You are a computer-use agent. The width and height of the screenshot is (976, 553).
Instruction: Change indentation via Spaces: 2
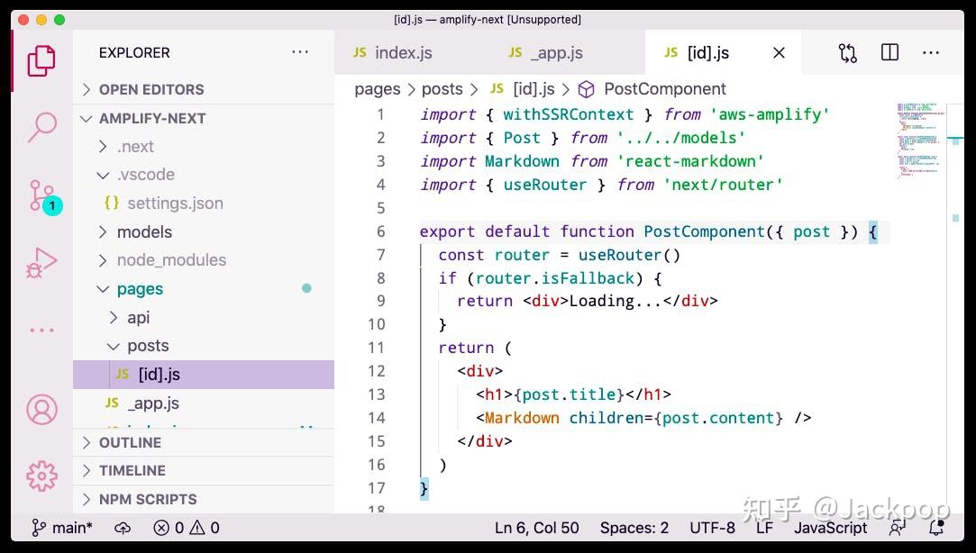point(634,528)
